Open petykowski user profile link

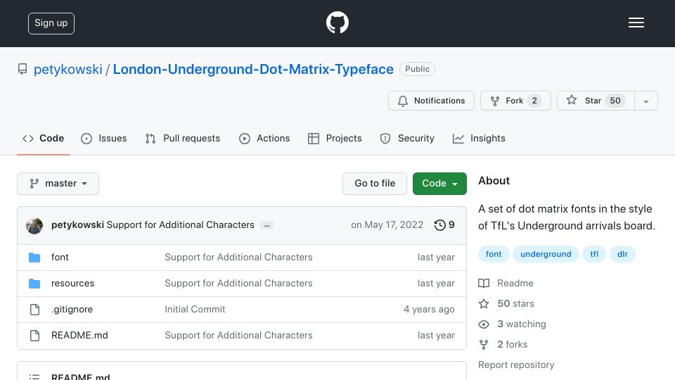point(68,69)
